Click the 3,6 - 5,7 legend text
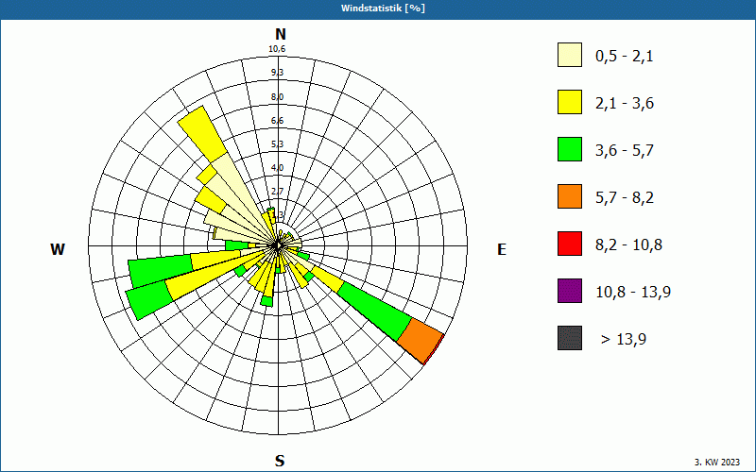Image resolution: width=756 pixels, height=472 pixels. tap(625, 151)
